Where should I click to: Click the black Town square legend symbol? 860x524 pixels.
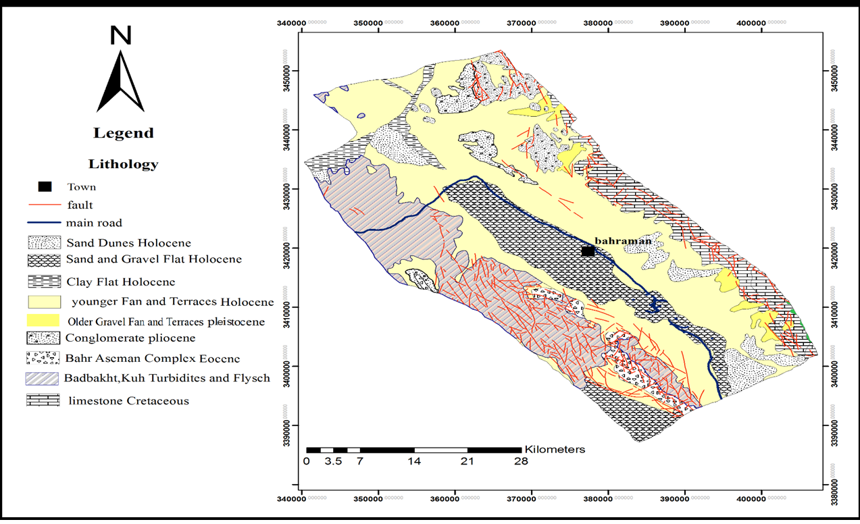(x=45, y=187)
